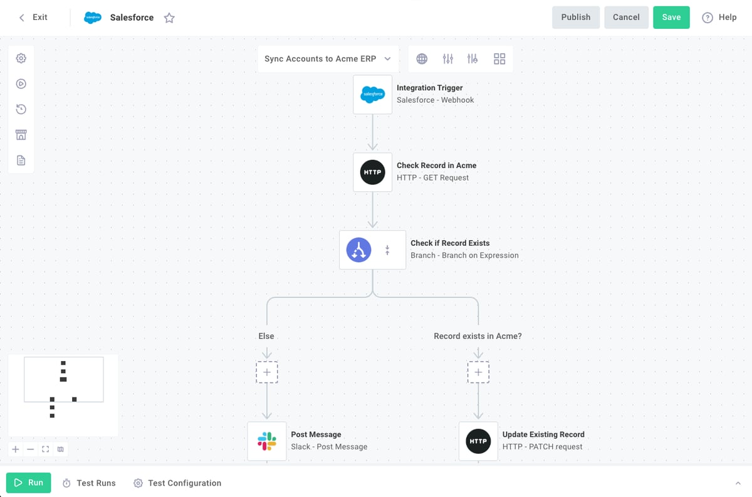Collapse the bottom Test panel chevron
This screenshot has width=752, height=497.
point(738,483)
